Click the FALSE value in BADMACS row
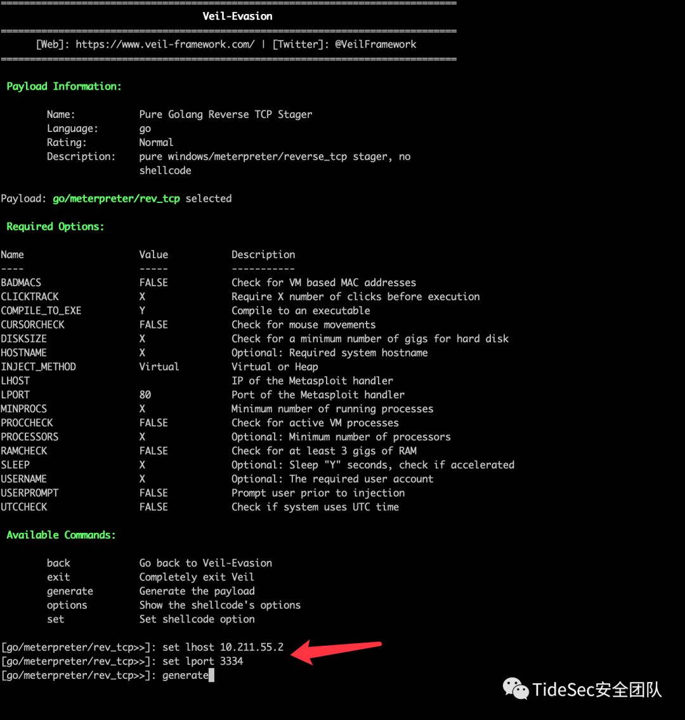Viewport: 685px width, 720px height. click(153, 282)
